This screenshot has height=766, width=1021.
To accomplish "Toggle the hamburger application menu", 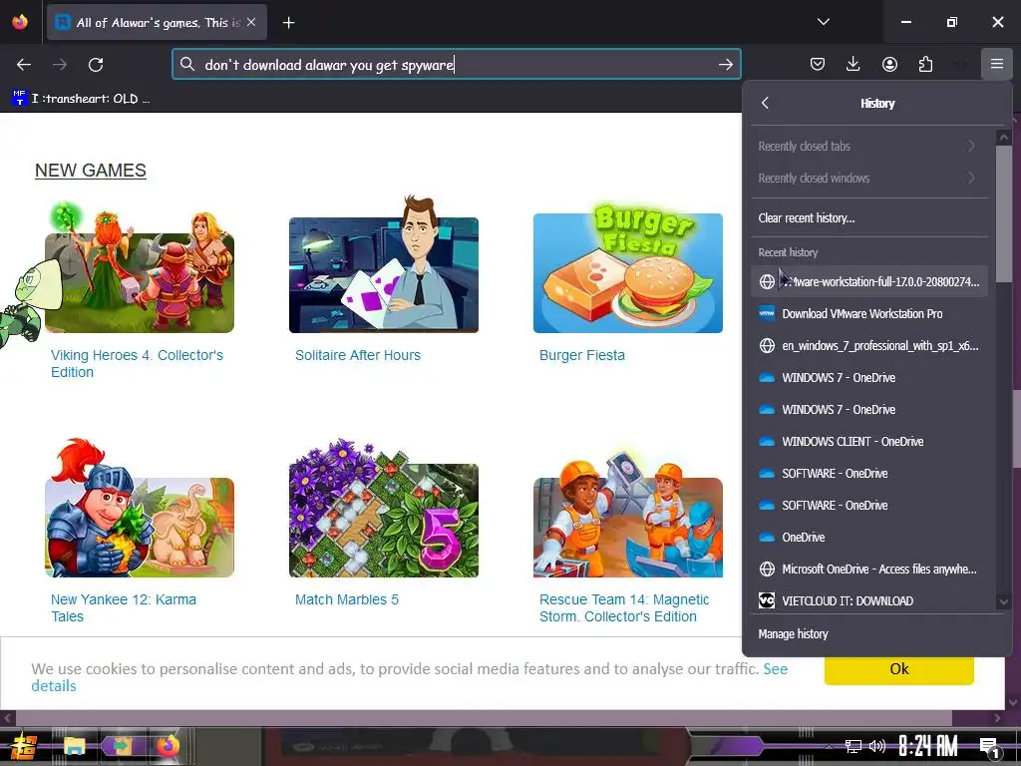I will (997, 64).
